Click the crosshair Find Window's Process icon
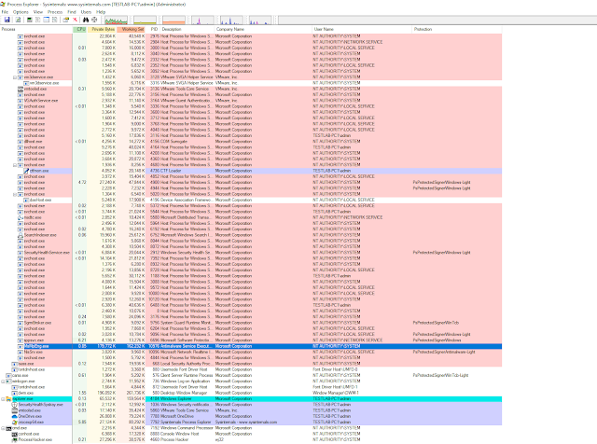The width and height of the screenshot is (597, 444). (x=94, y=20)
